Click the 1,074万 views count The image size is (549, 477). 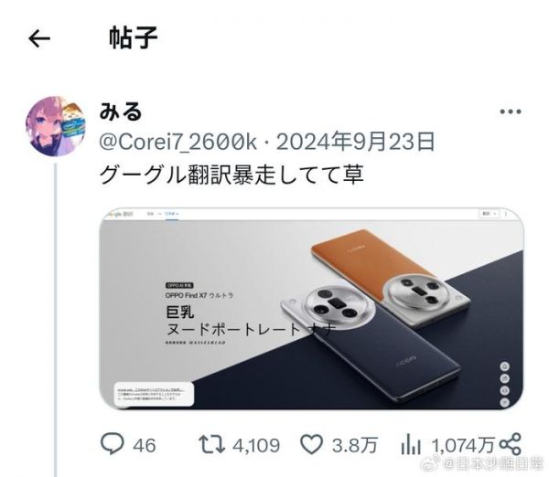[x=462, y=445]
